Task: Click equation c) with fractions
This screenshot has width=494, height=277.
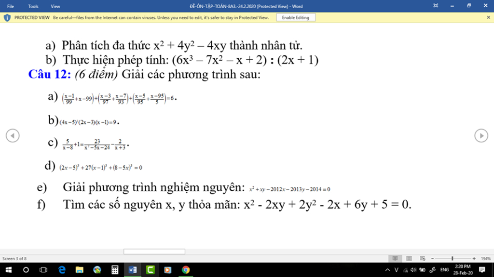Action: click(96, 145)
